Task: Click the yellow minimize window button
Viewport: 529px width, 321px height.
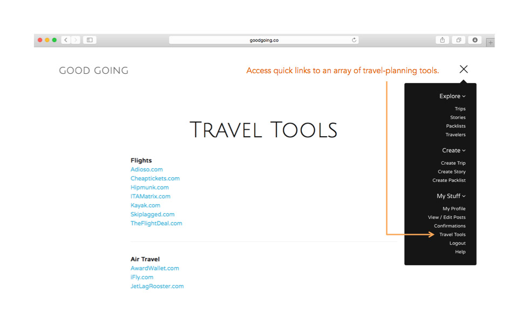Action: (48, 40)
